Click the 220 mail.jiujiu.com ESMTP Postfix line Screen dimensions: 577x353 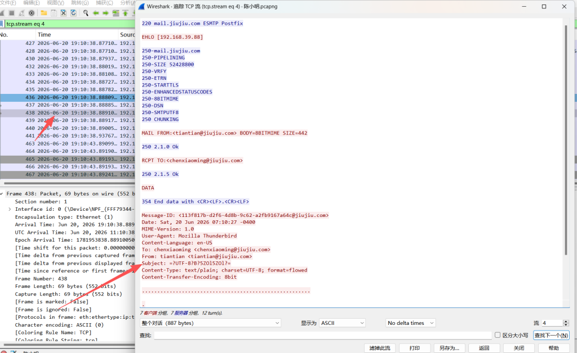[193, 24]
